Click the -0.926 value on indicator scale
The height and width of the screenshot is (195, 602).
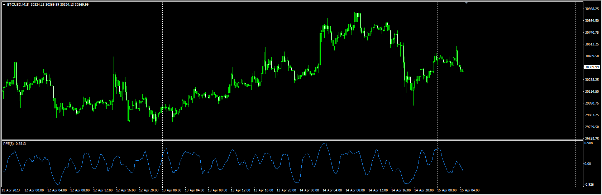pos(589,185)
